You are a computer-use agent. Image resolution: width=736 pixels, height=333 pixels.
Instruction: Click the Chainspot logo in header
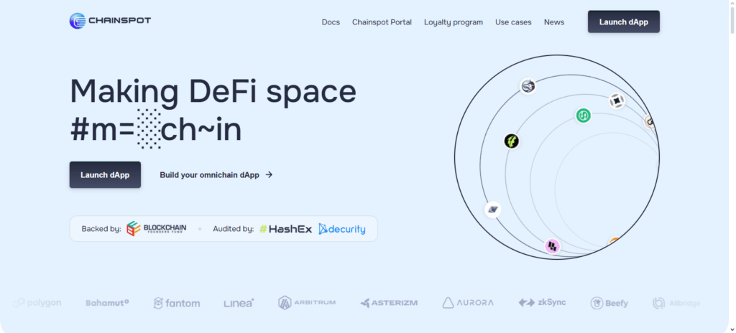tap(110, 22)
